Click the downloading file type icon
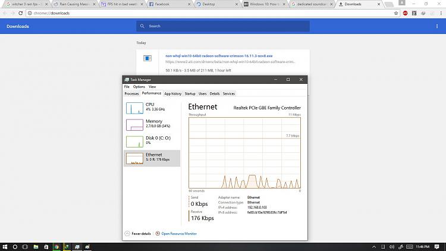The height and width of the screenshot is (251, 446). pos(147,58)
